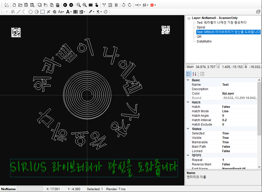262x192 pixels.
Task: Pick the Line drawing tool
Action: click(19, 12)
